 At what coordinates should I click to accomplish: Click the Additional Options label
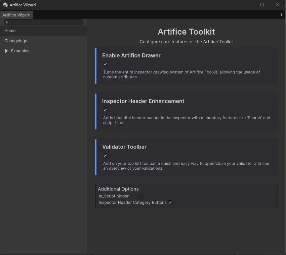click(118, 189)
